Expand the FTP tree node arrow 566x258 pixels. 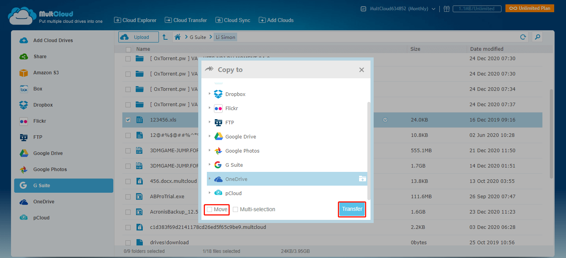210,122
